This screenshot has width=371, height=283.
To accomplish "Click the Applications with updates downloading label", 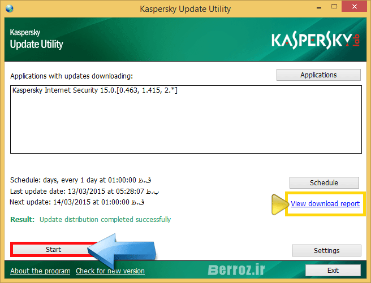I will click(x=72, y=76).
